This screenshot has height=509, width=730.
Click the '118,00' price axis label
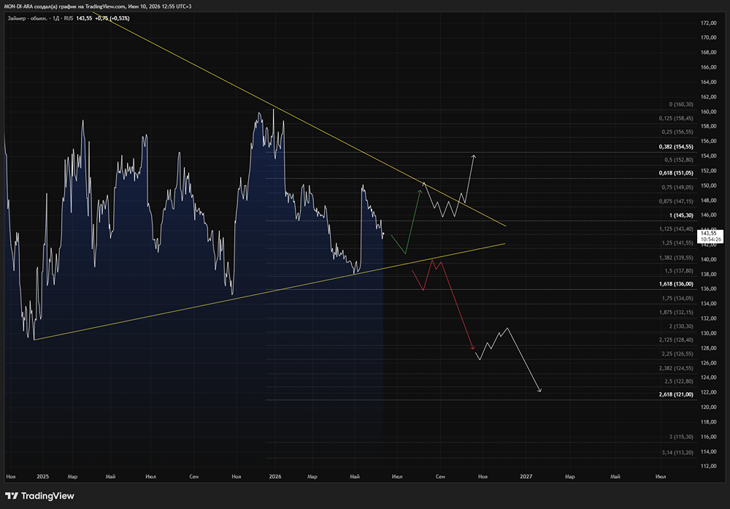pyautogui.click(x=709, y=422)
